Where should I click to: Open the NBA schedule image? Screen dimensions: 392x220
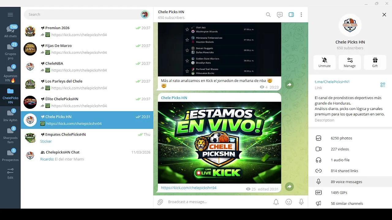point(220,49)
